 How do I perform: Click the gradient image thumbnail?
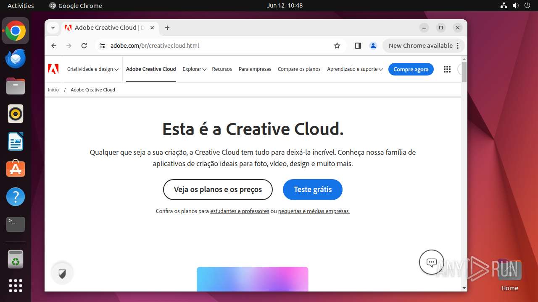pyautogui.click(x=253, y=279)
